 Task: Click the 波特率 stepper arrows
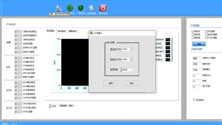[121, 69]
